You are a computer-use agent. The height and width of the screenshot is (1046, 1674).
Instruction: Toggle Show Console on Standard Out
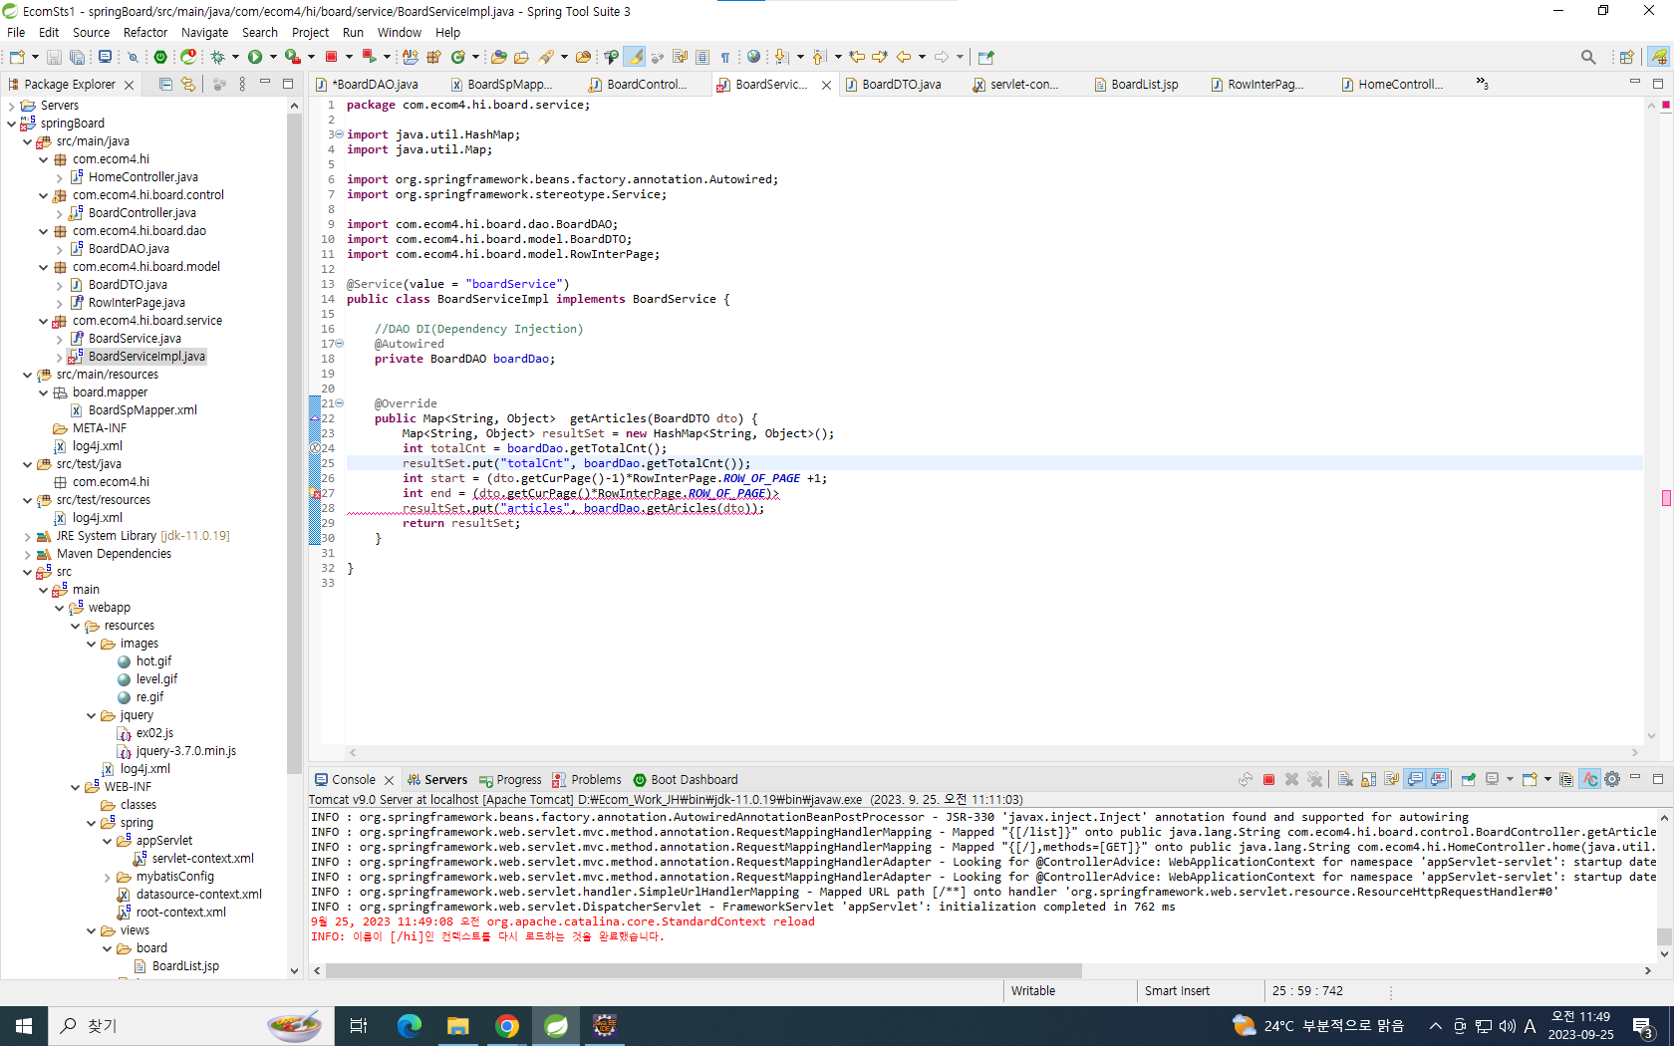tap(1415, 780)
